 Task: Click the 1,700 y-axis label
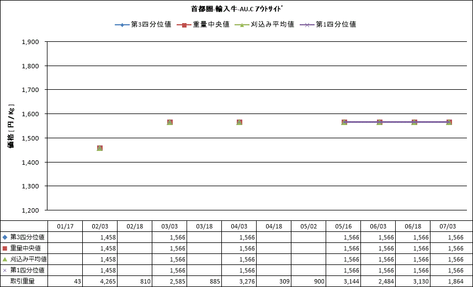[30, 90]
